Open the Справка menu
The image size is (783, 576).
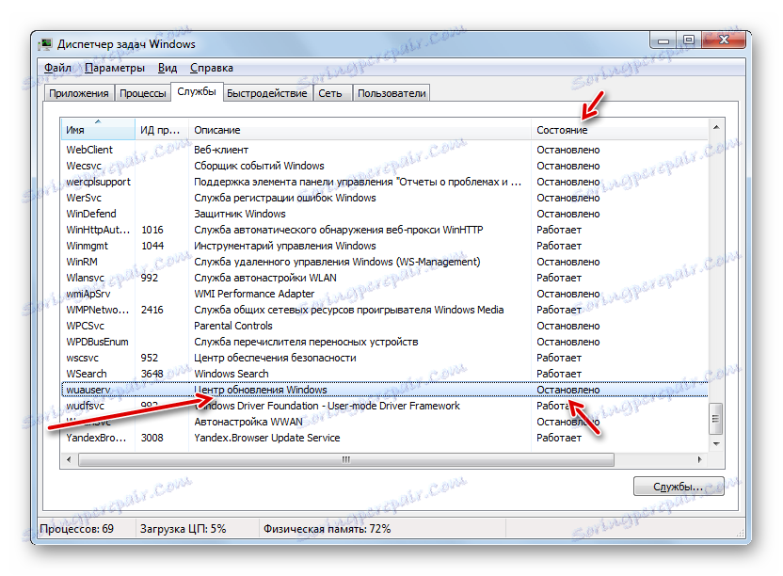tap(211, 68)
